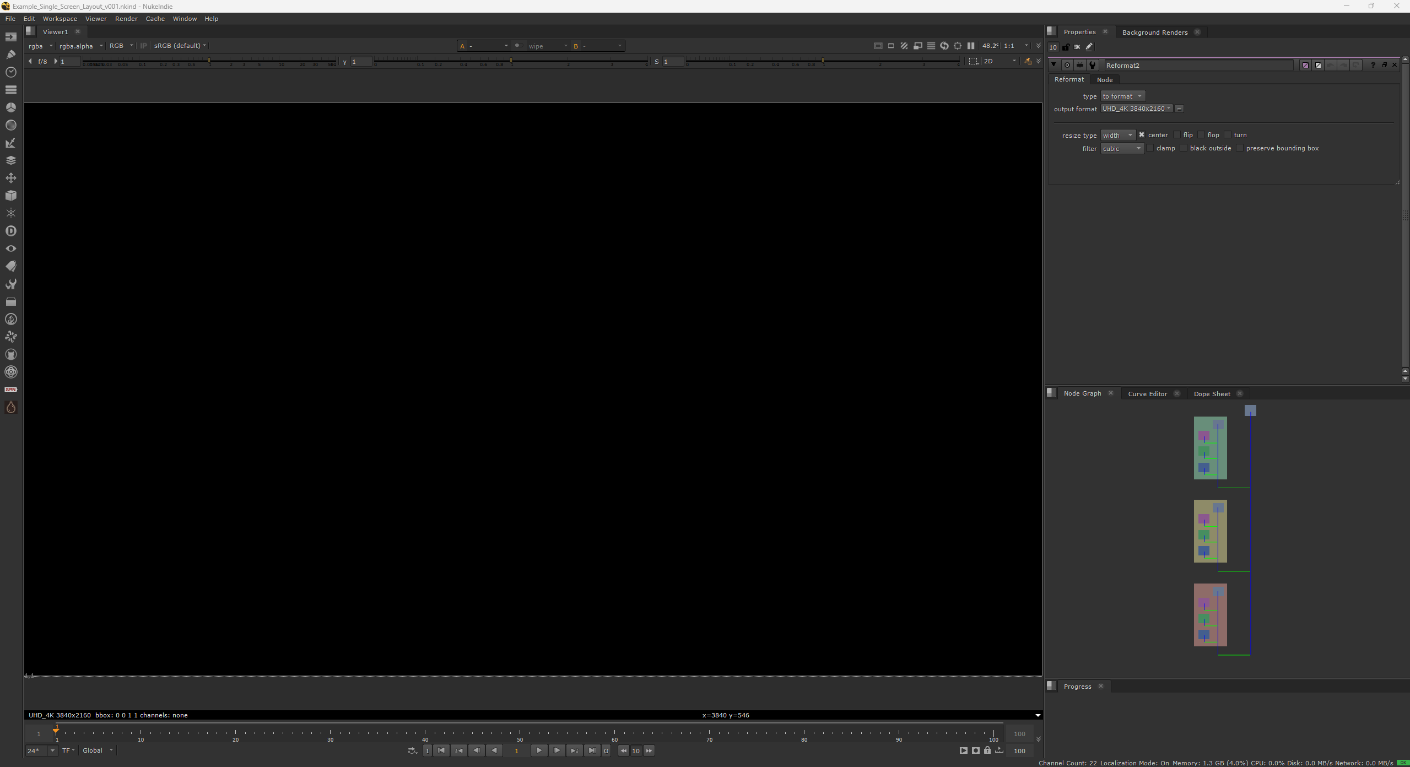Click the current frame number input field
The image size is (1410, 767).
click(516, 750)
